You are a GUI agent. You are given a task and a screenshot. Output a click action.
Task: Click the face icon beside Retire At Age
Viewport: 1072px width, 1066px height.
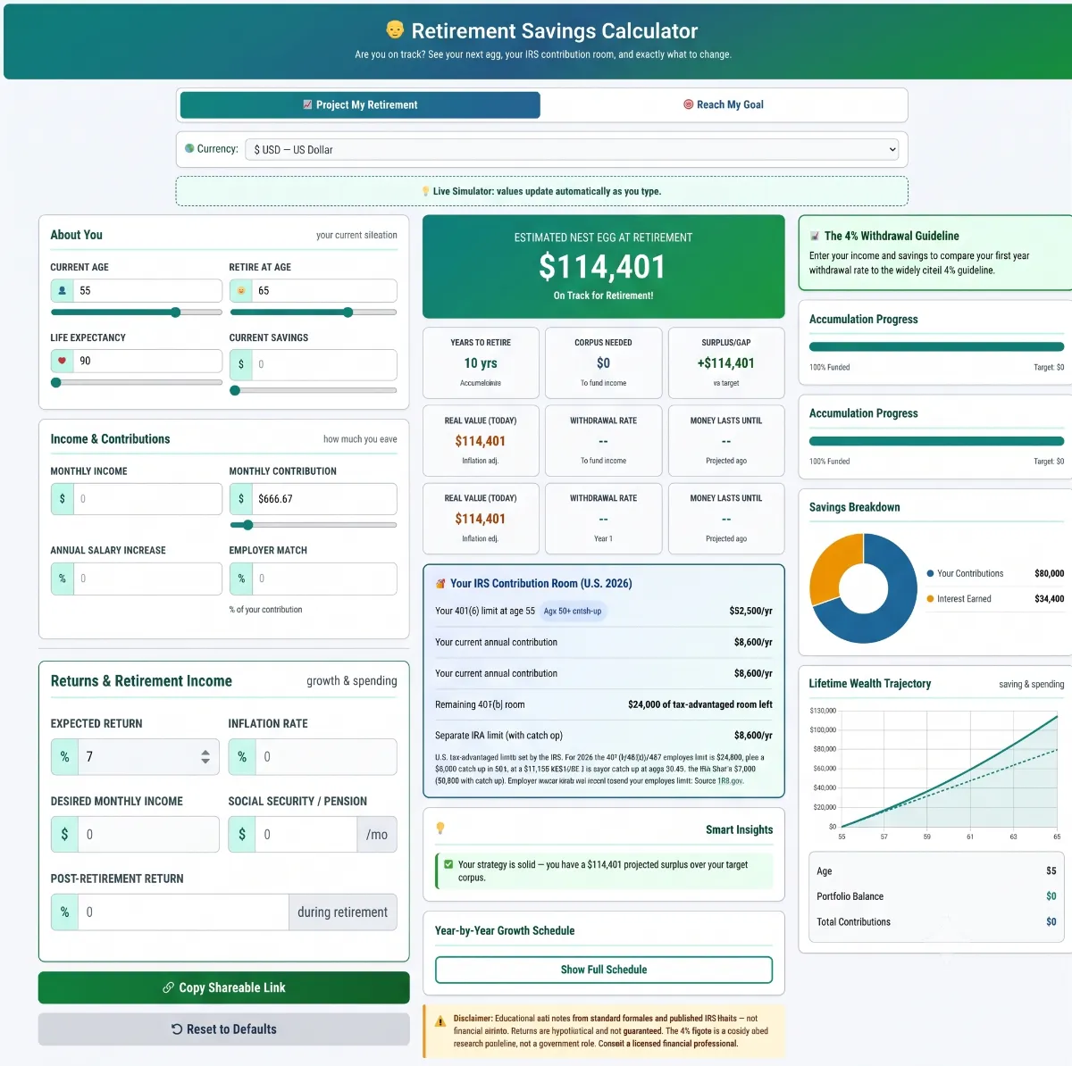(240, 290)
